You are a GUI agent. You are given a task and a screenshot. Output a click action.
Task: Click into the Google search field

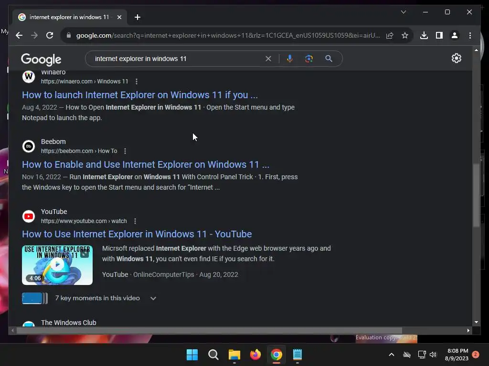(178, 59)
